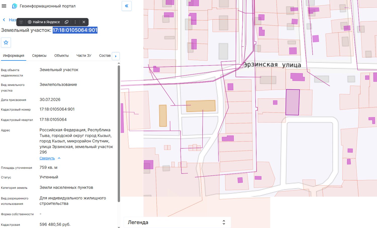377x228 pixels.
Task: Click the info panel scrollbar thumb
Action: point(119,134)
